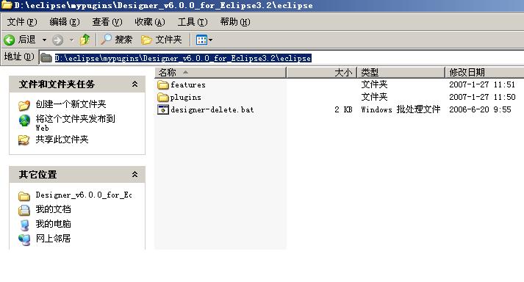This screenshot has width=524, height=282.
Task: Click the green Back arrow icon
Action: 10,40
